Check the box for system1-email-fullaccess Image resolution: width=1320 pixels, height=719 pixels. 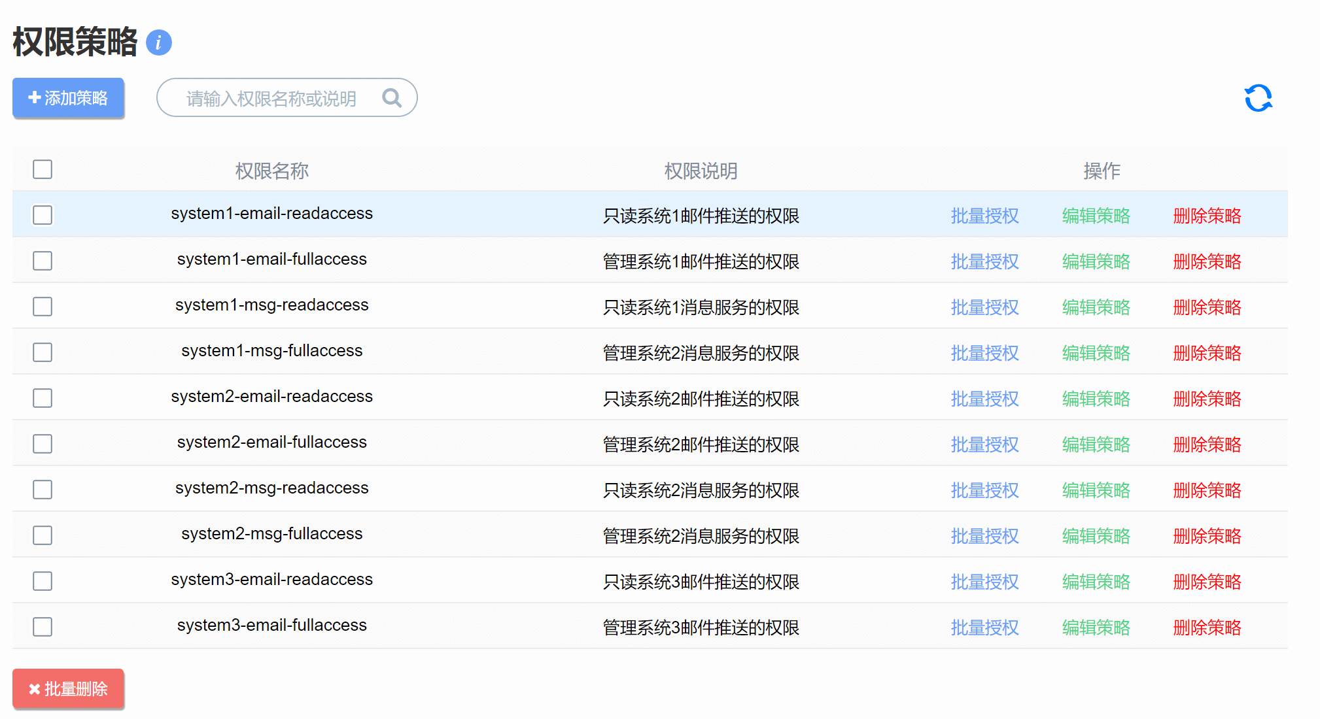(43, 261)
